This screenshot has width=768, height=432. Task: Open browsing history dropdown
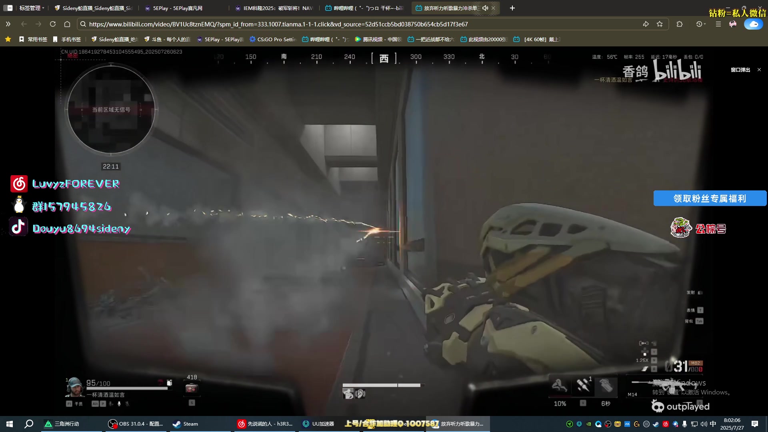(701, 24)
